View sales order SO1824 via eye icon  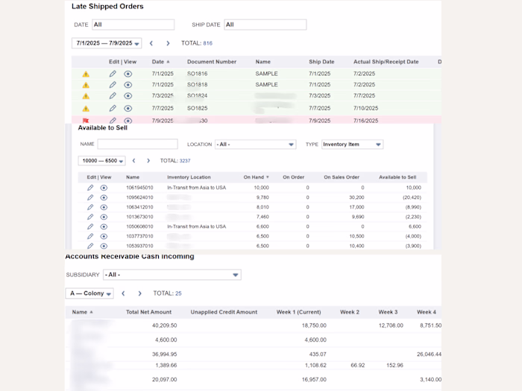click(x=128, y=96)
